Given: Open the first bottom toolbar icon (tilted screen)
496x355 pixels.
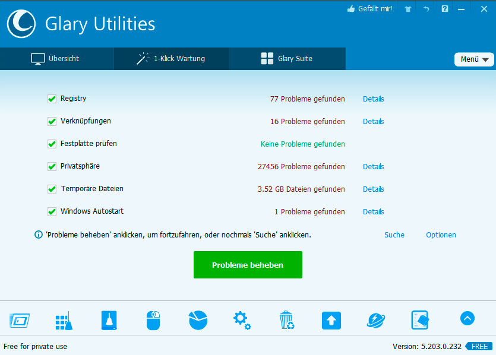Looking at the screenshot, I should [20, 321].
